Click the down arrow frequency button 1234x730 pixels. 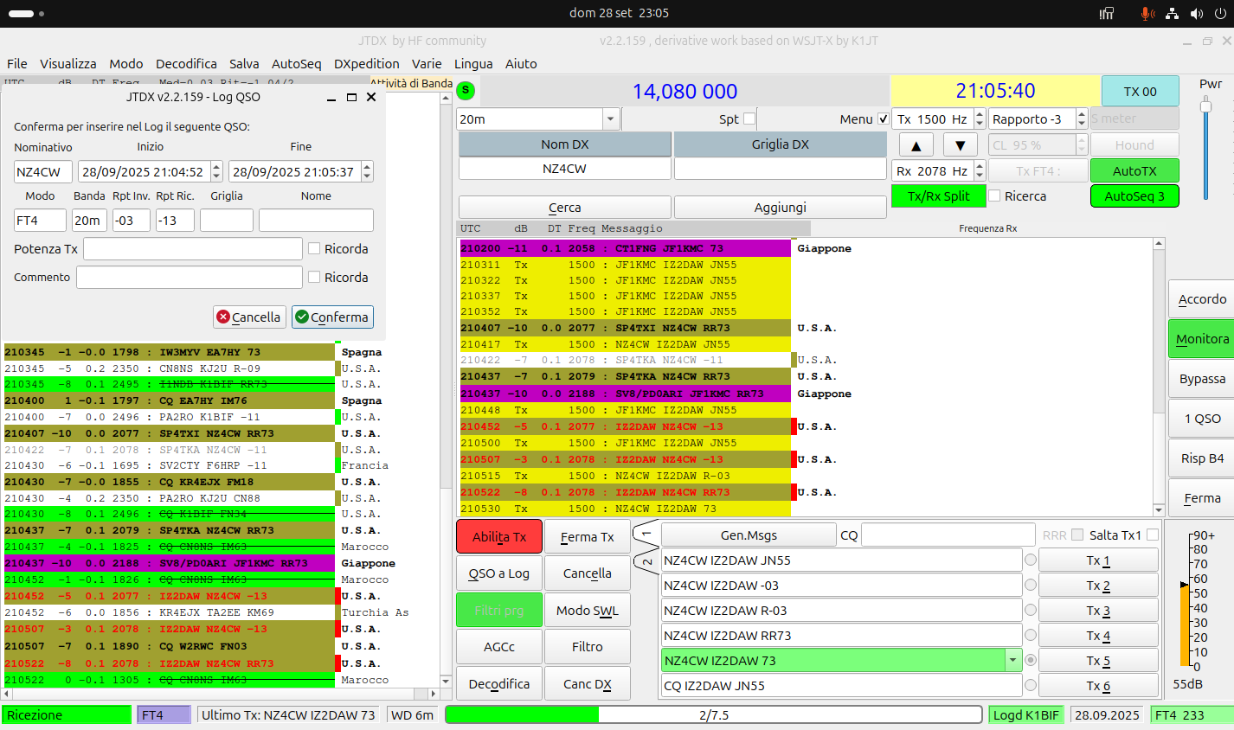click(x=960, y=144)
